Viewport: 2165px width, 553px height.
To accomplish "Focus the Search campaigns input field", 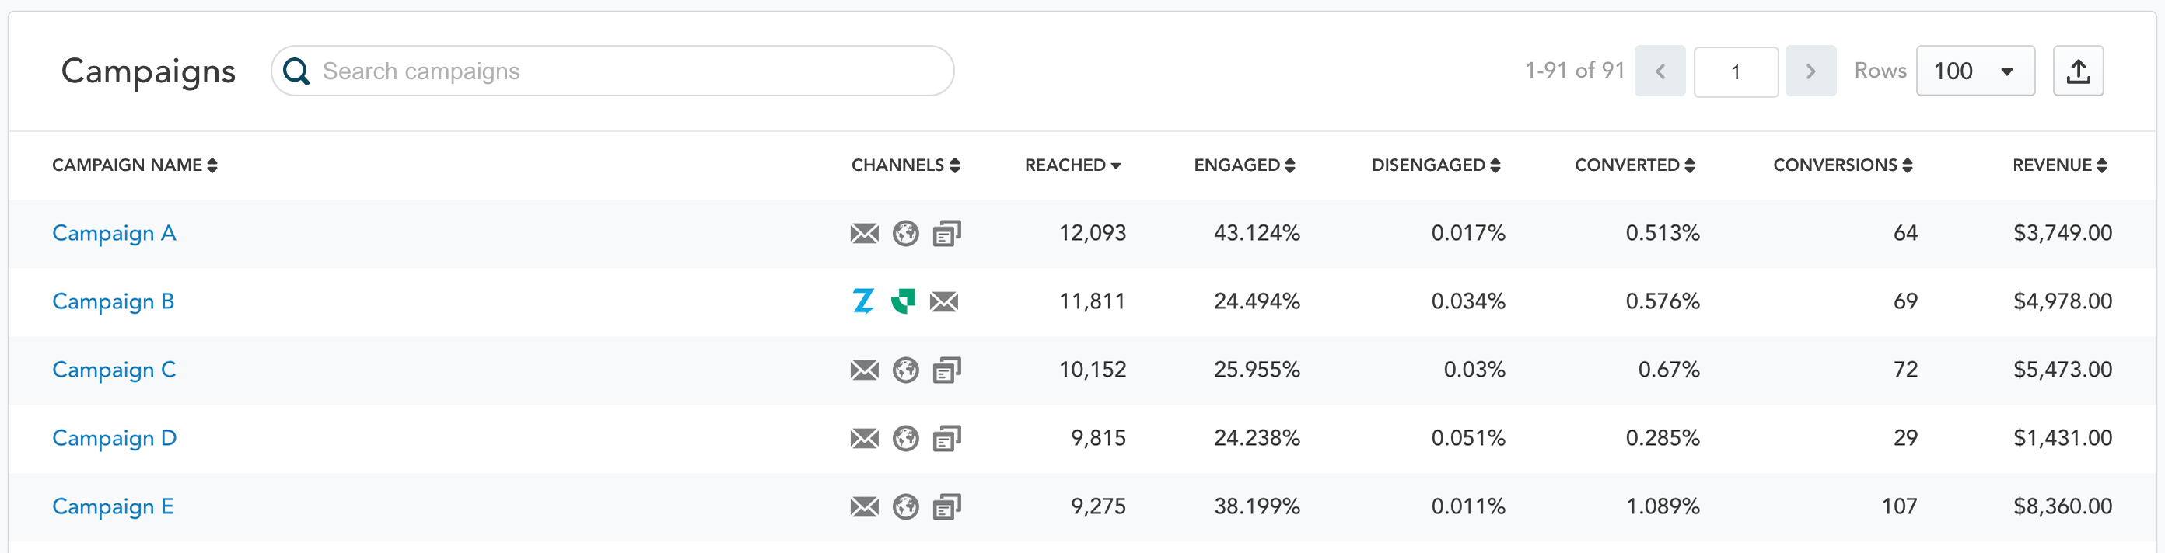I will click(x=612, y=71).
